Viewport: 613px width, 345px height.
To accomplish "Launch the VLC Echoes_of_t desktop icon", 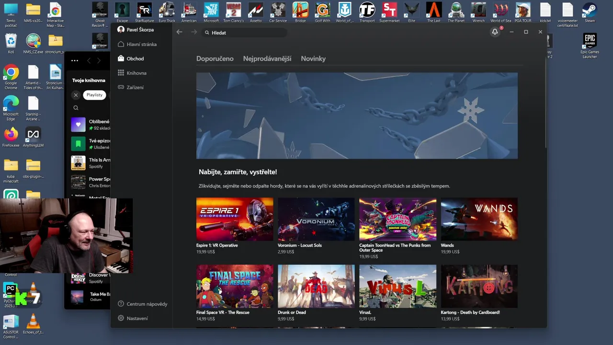I will pyautogui.click(x=33, y=324).
